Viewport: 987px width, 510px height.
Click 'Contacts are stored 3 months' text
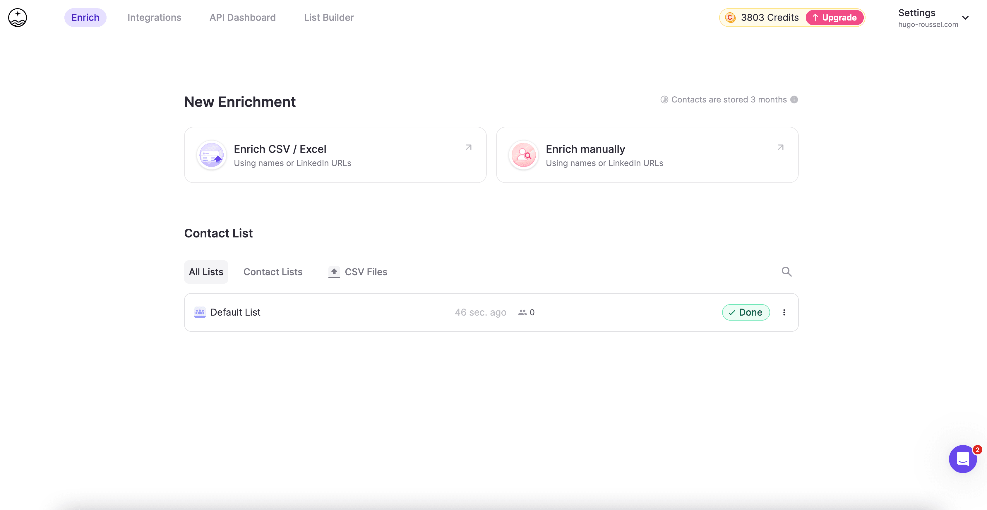[x=729, y=100]
